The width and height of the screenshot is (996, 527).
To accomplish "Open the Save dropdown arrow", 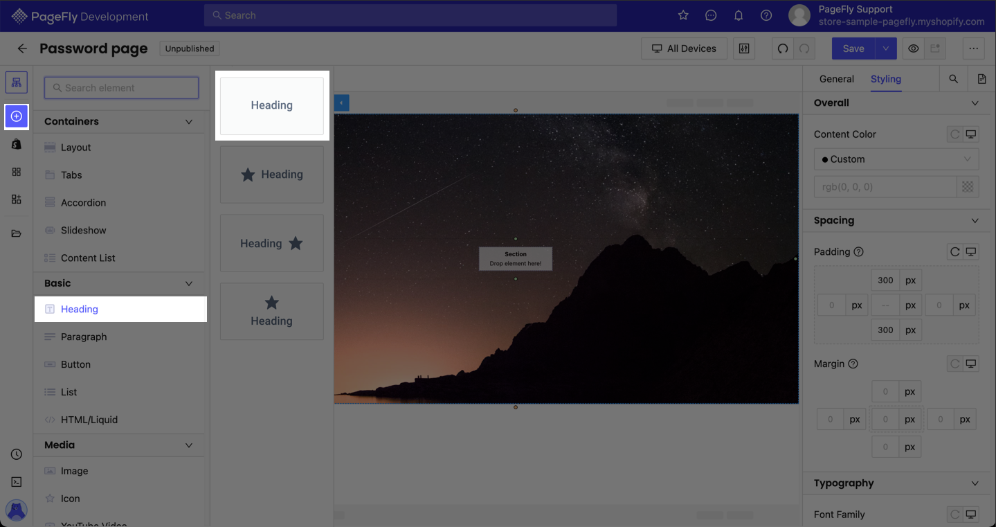I will click(x=886, y=48).
